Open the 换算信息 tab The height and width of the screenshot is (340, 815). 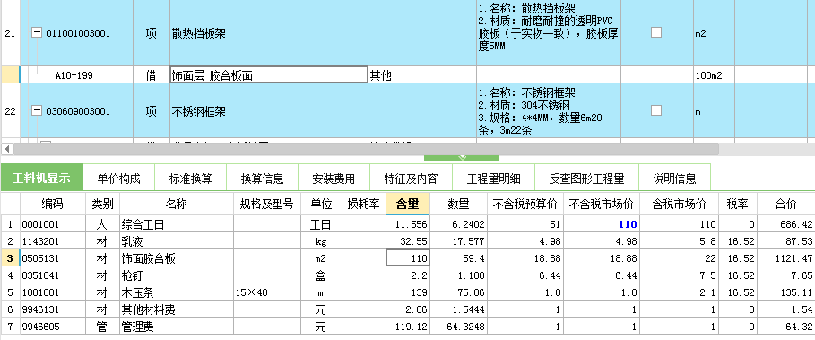[x=262, y=179]
